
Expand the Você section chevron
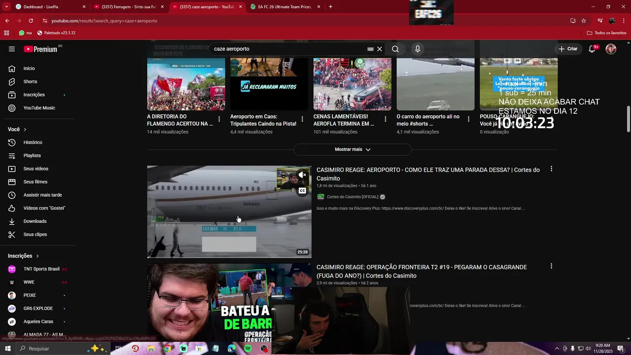point(25,129)
